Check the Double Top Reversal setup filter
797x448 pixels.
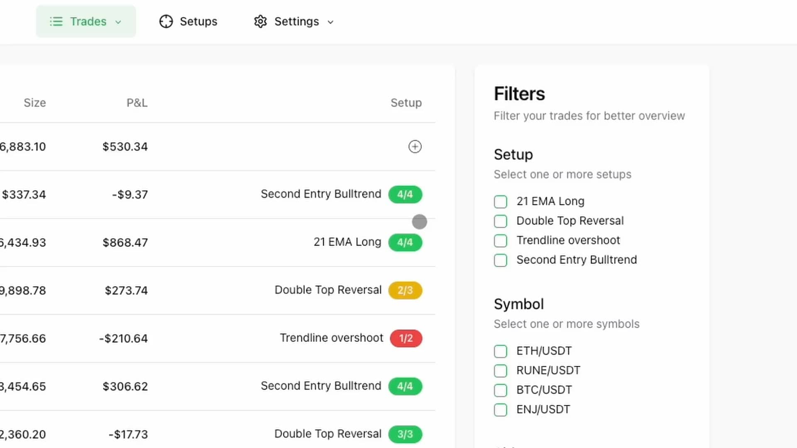point(501,221)
